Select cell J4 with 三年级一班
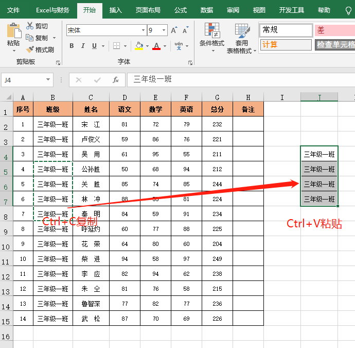 (319, 154)
